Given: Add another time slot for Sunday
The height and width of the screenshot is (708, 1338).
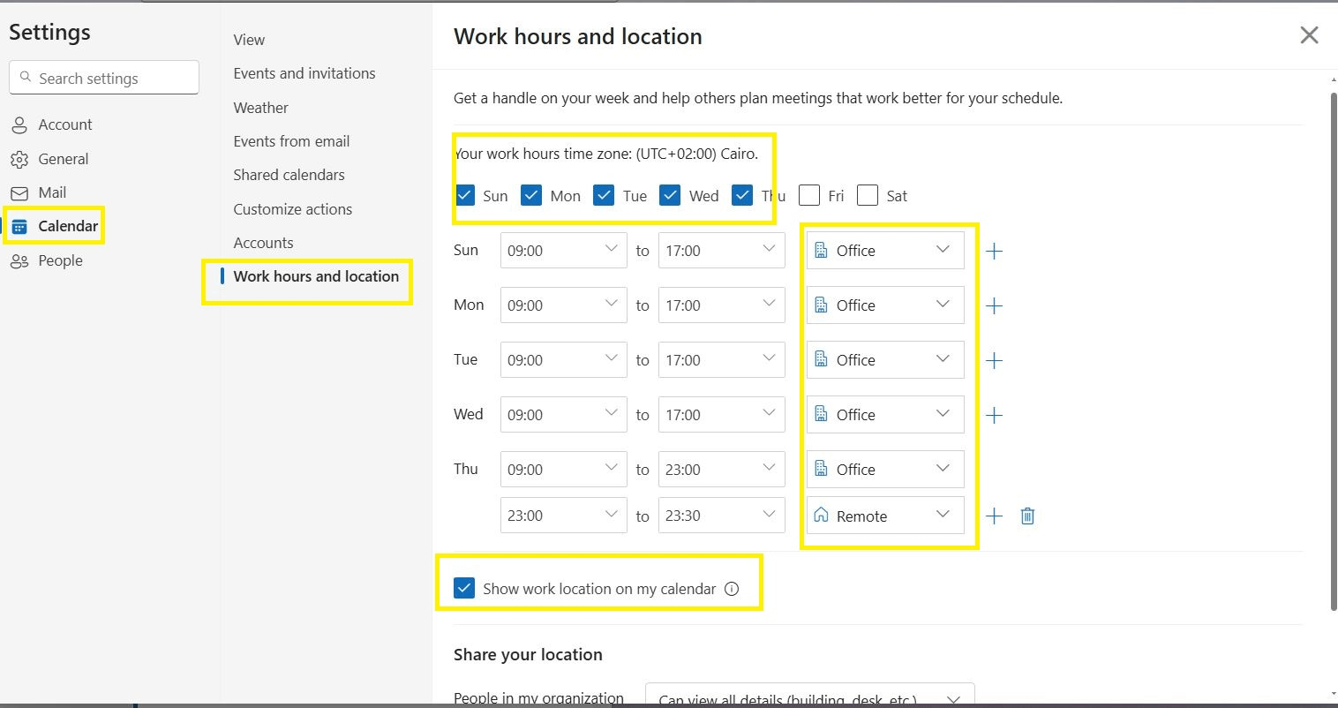Looking at the screenshot, I should pos(994,251).
